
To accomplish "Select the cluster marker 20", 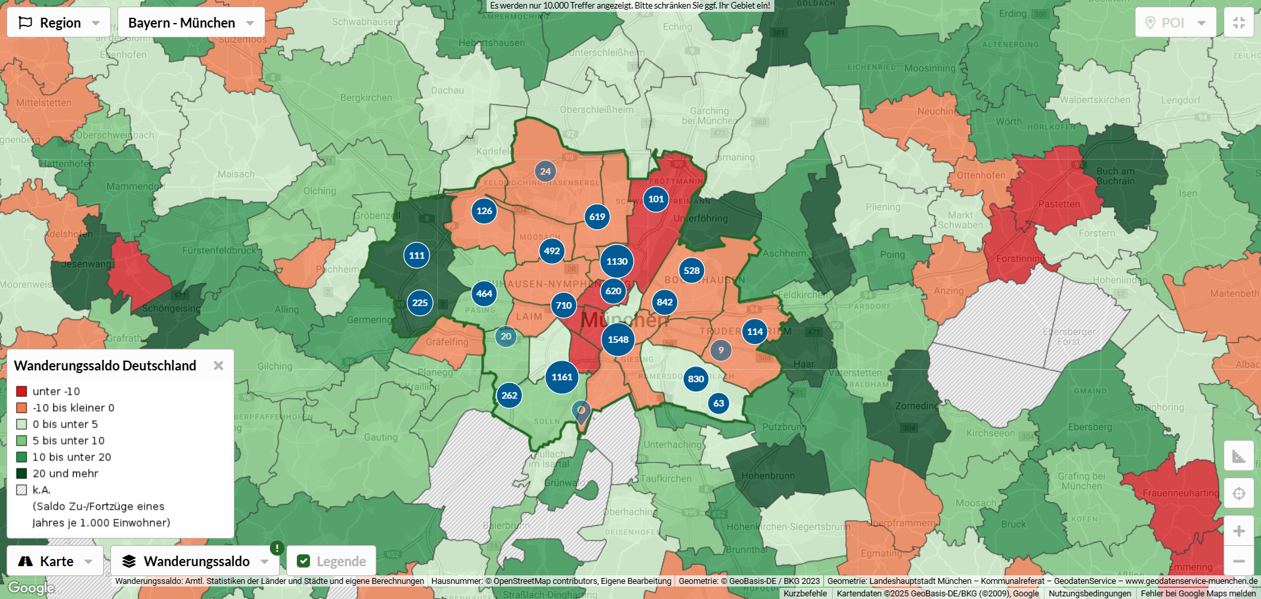I will click(x=506, y=337).
